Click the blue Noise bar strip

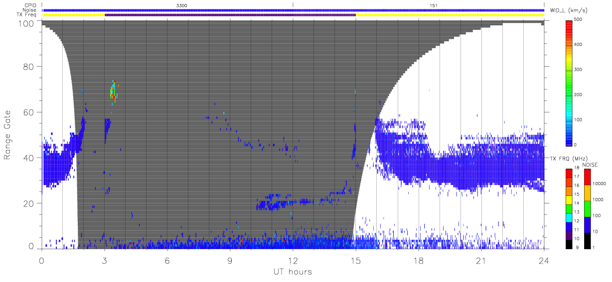293,10
